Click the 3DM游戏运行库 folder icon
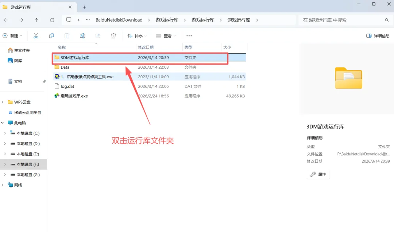 click(57, 57)
